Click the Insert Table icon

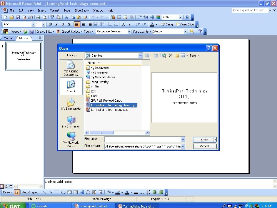(119, 17)
